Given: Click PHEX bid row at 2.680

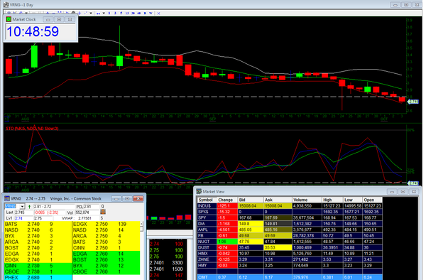Looking at the screenshot, I should coord(38,277).
